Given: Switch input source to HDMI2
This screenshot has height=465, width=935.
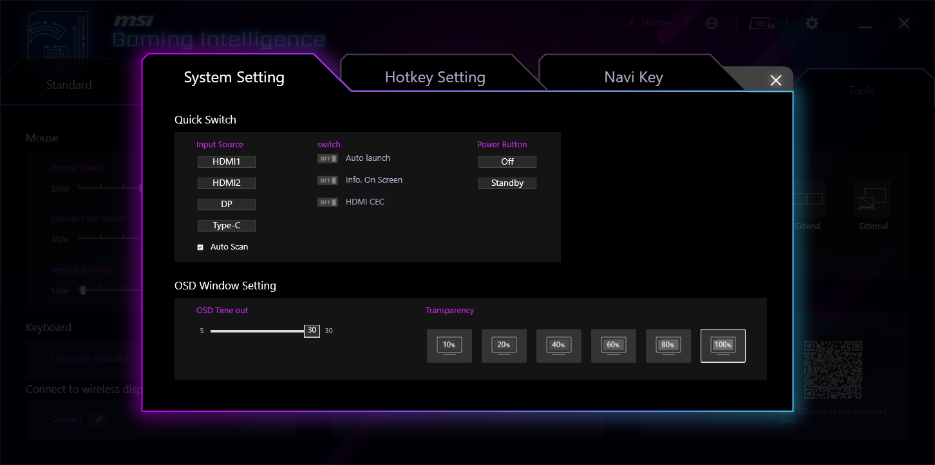Looking at the screenshot, I should pyautogui.click(x=227, y=183).
